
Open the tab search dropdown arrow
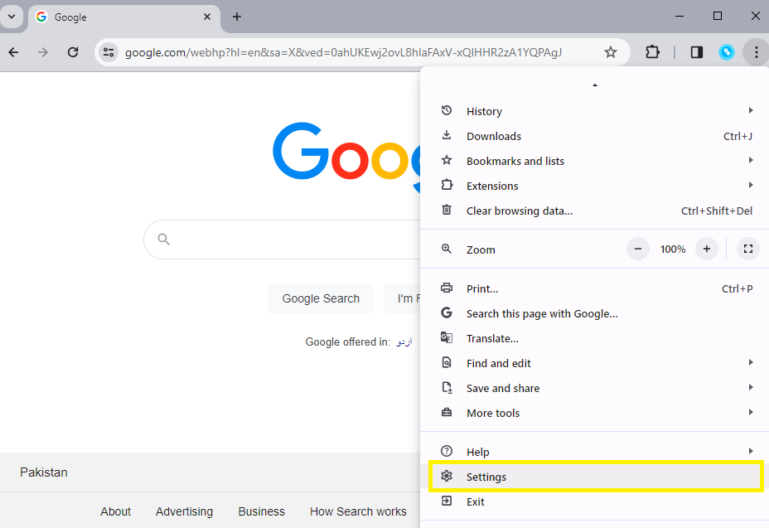[12, 17]
